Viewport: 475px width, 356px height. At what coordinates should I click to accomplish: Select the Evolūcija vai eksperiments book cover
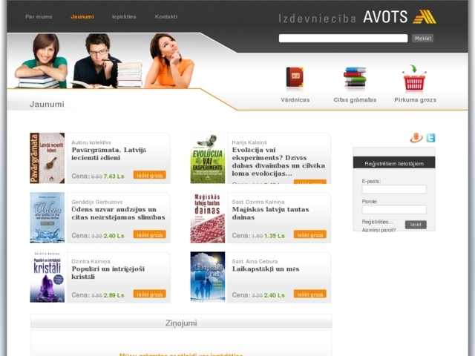[208, 158]
